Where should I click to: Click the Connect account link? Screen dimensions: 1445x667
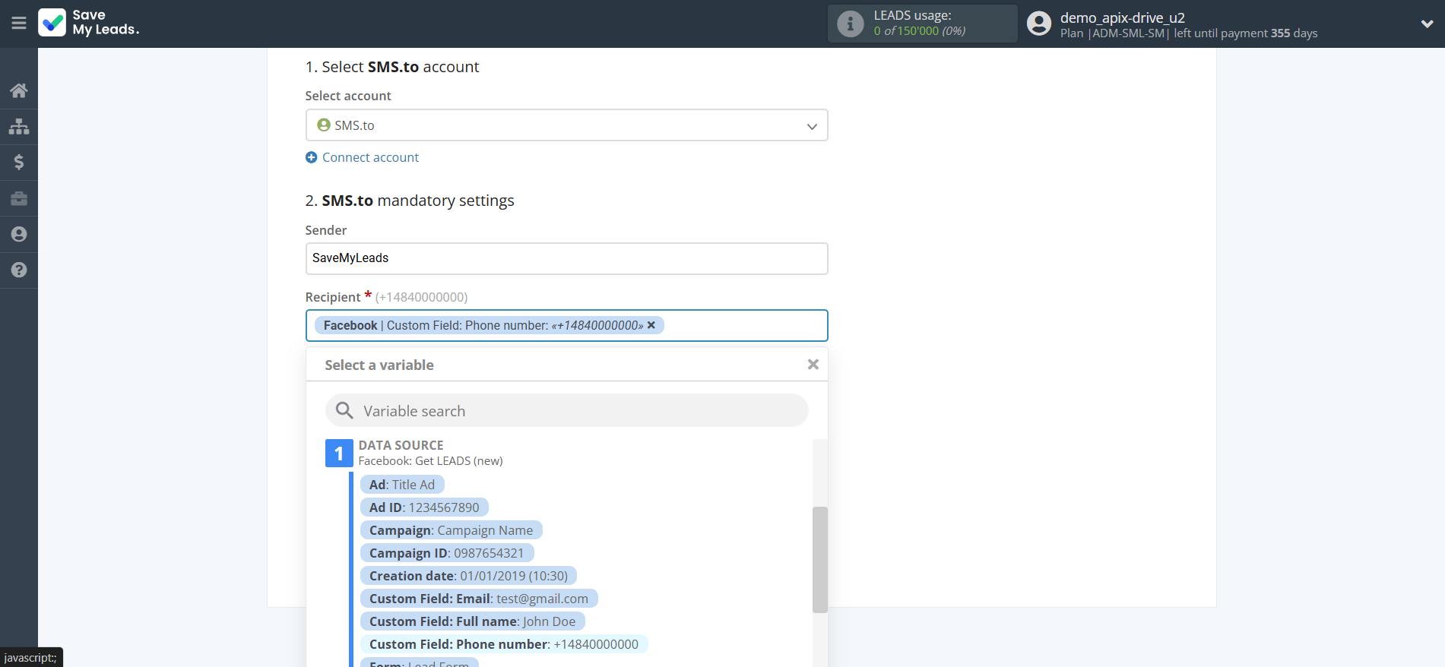click(370, 157)
